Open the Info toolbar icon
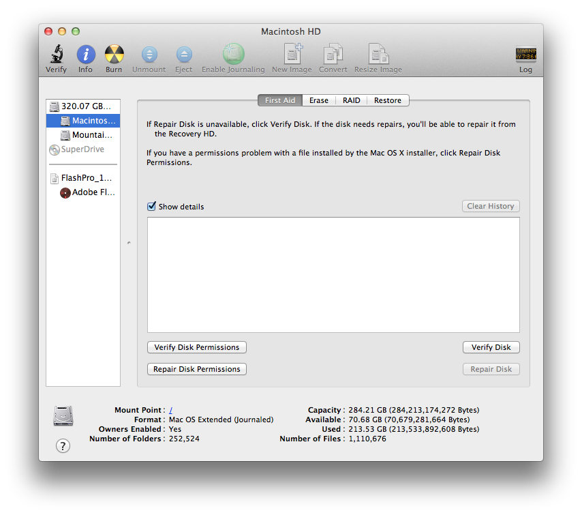Viewport: 582px width, 515px height. pyautogui.click(x=86, y=55)
